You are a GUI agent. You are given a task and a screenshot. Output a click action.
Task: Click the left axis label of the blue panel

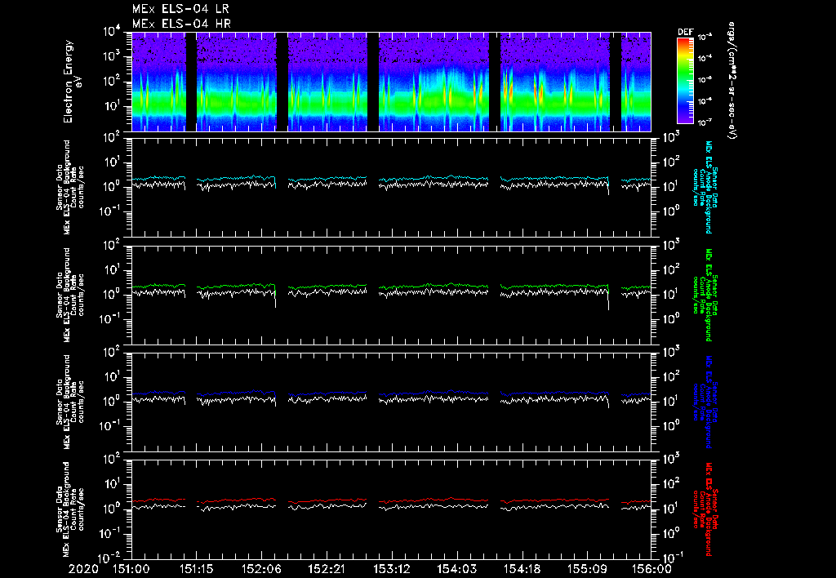(x=70, y=402)
